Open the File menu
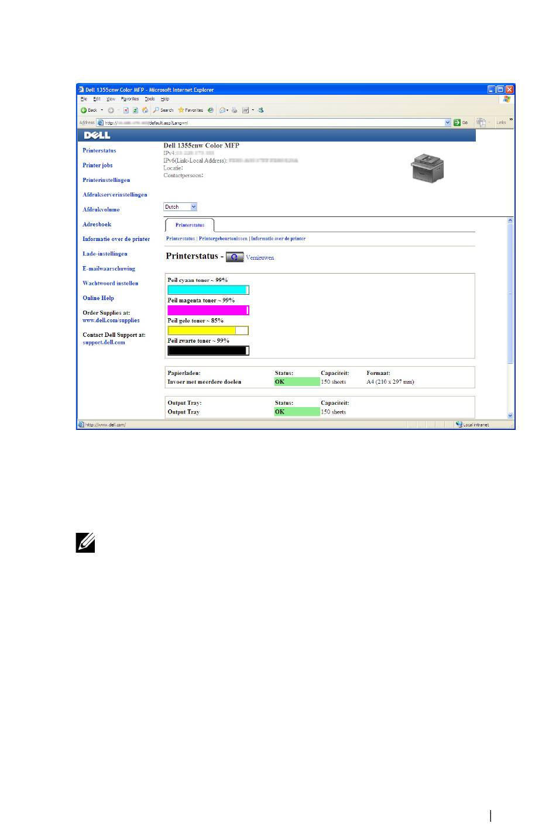 click(x=84, y=99)
